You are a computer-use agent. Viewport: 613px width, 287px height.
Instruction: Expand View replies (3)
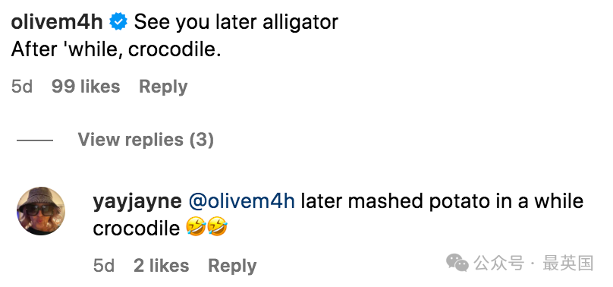pos(146,140)
